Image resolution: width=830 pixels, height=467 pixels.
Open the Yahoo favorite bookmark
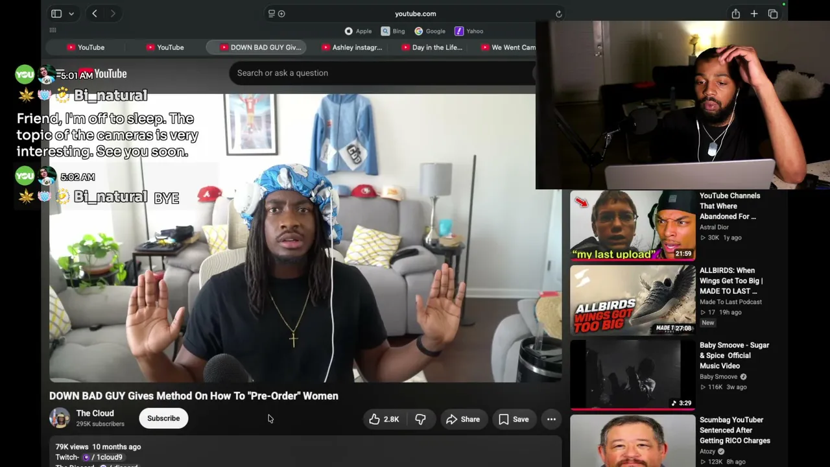(469, 31)
